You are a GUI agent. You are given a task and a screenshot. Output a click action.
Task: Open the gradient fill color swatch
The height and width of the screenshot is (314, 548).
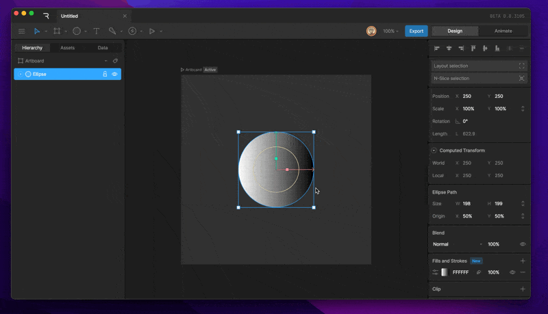(444, 272)
